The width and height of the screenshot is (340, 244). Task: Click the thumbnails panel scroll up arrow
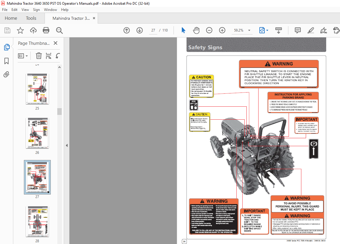(59, 67)
